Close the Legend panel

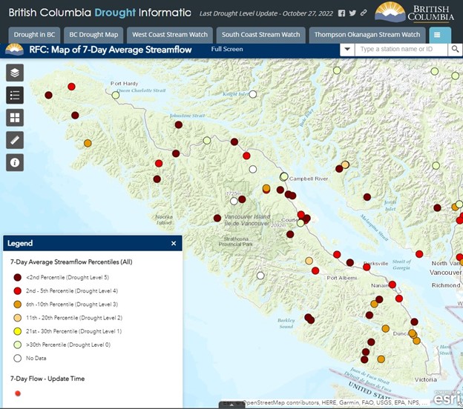coord(174,243)
